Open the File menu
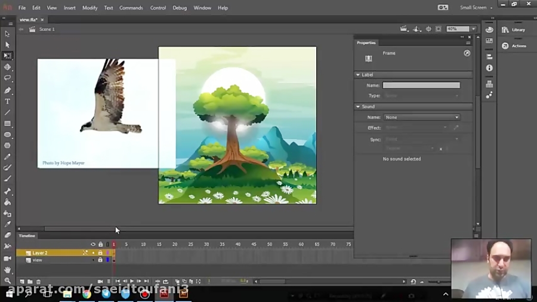This screenshot has height=302, width=537. 22,8
